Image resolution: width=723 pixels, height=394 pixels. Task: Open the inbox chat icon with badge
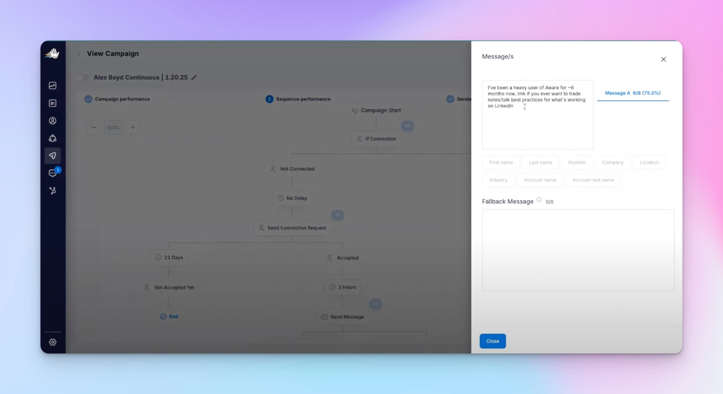click(x=53, y=173)
